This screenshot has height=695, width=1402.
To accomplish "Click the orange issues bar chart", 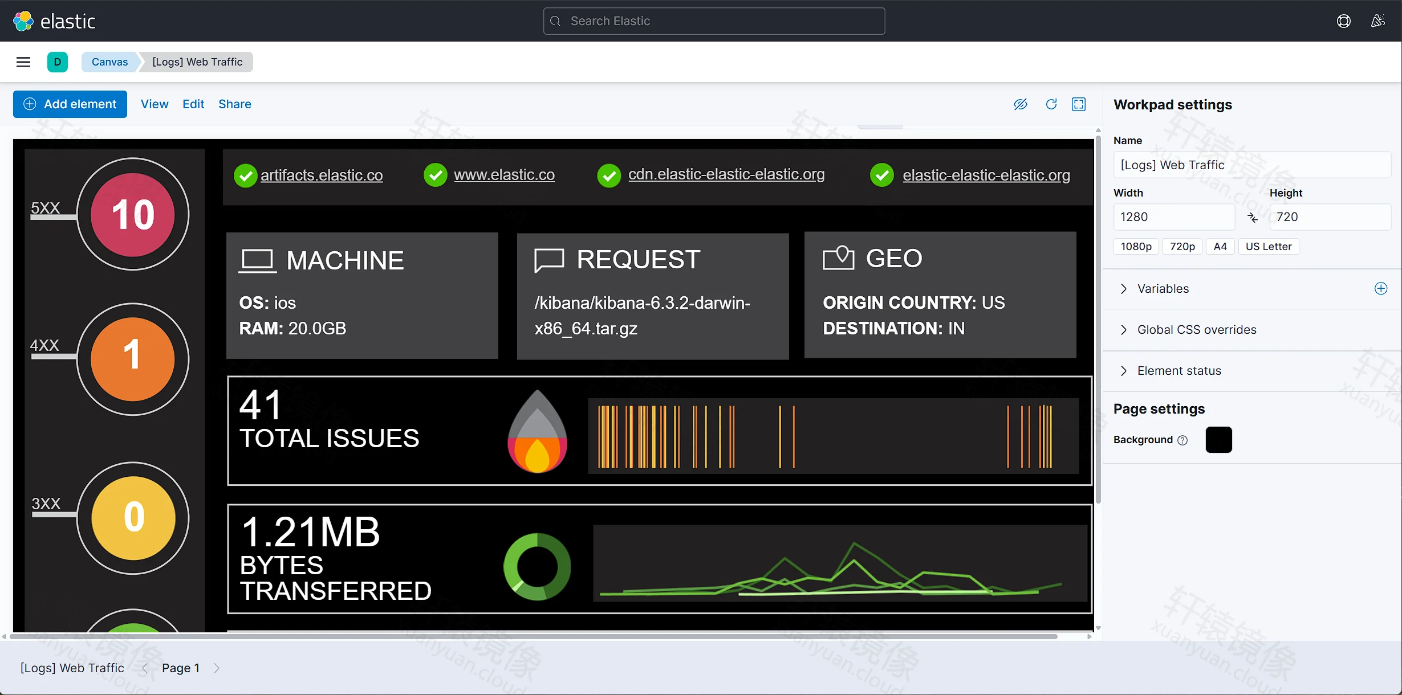I will click(833, 436).
